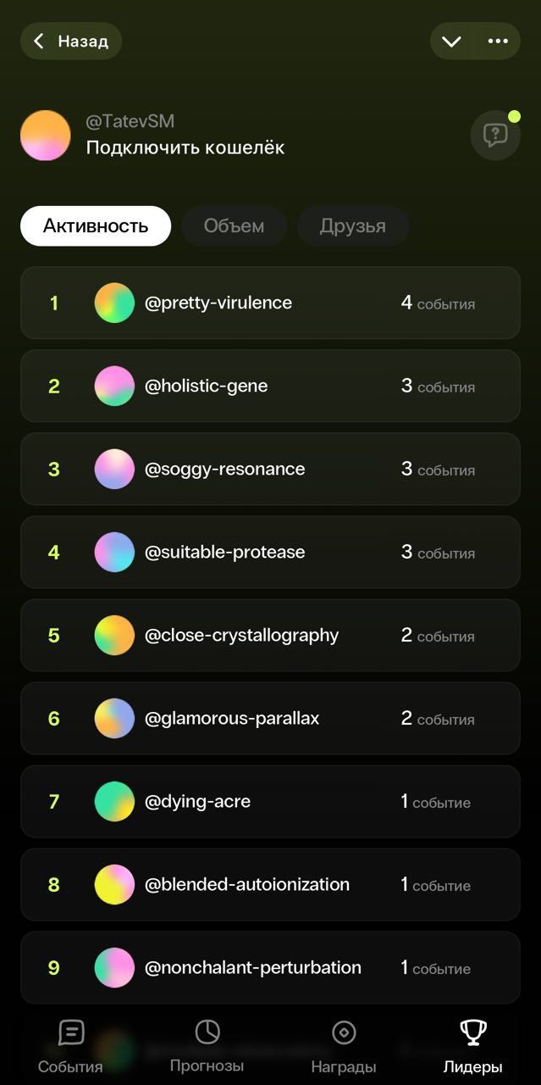The width and height of the screenshot is (541, 1085).
Task: Select the Активность tab
Action: click(x=95, y=225)
